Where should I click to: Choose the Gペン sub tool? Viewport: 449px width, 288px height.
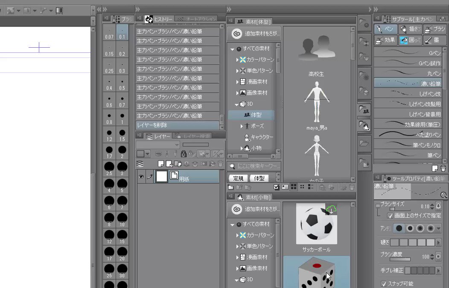(x=408, y=53)
